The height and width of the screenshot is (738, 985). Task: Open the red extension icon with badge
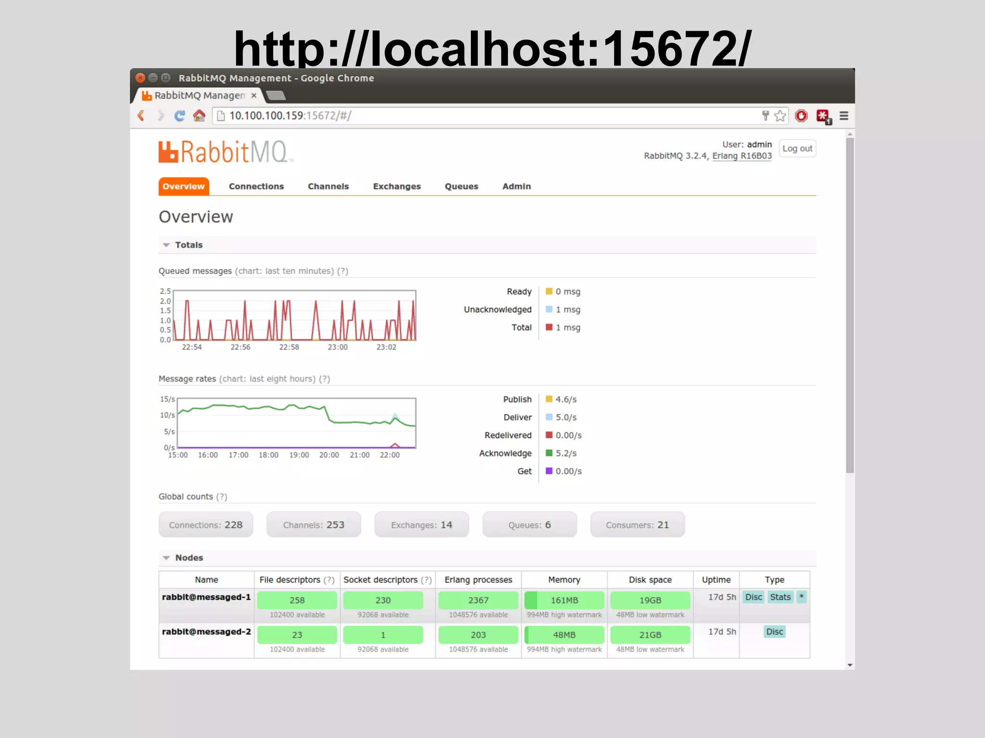pyautogui.click(x=823, y=117)
